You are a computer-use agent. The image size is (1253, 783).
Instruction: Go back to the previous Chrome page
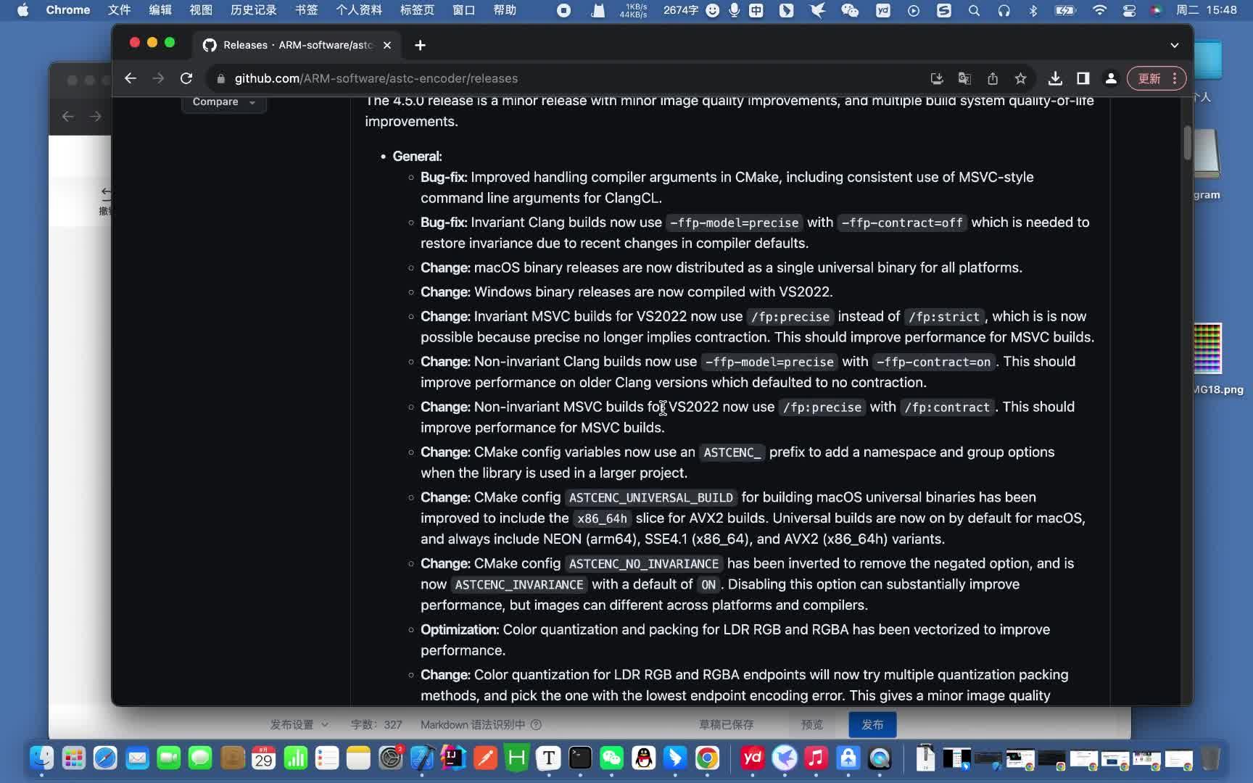click(x=131, y=78)
